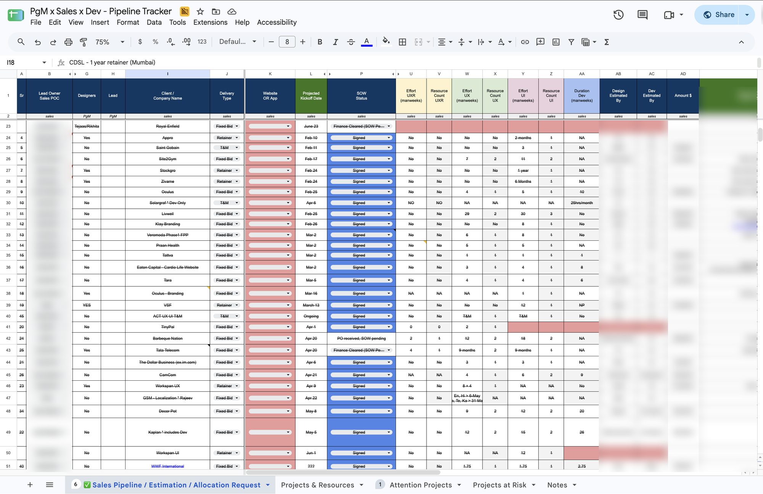This screenshot has height=494, width=763.
Task: Switch to Projects & Resources sheet tab
Action: (317, 485)
